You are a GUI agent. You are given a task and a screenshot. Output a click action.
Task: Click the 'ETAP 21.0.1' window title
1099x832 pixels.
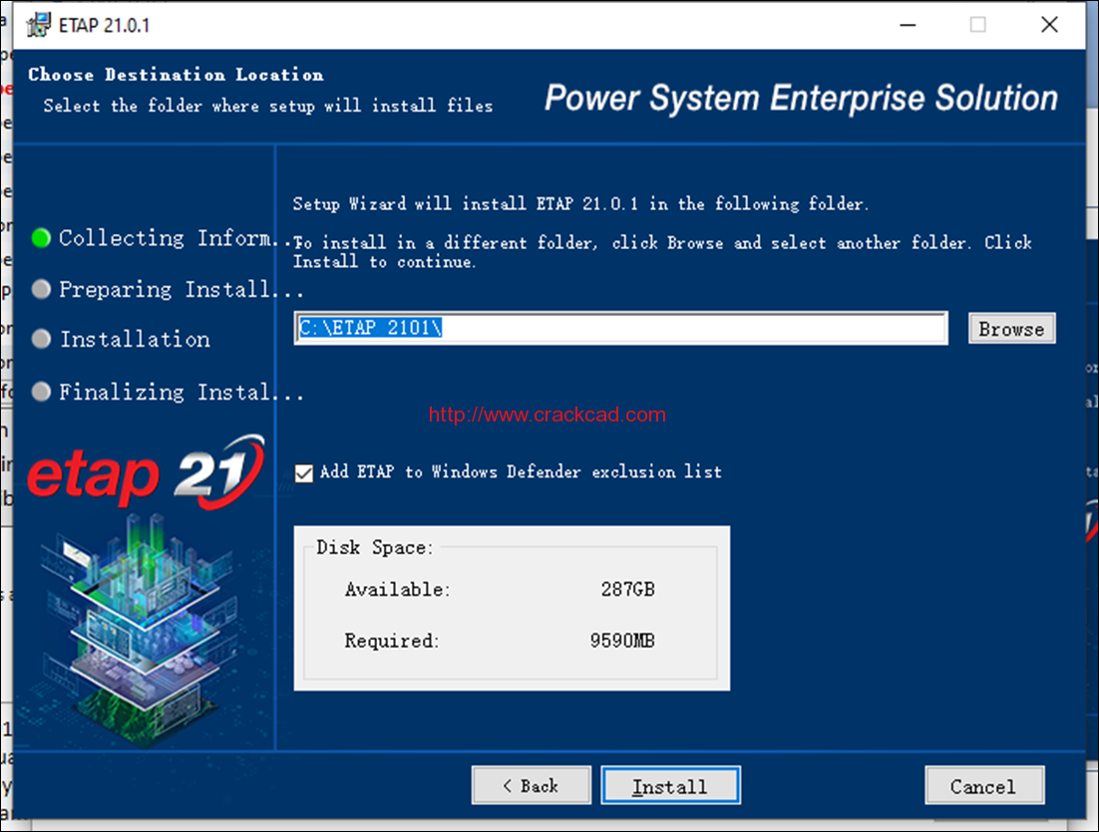pos(104,26)
